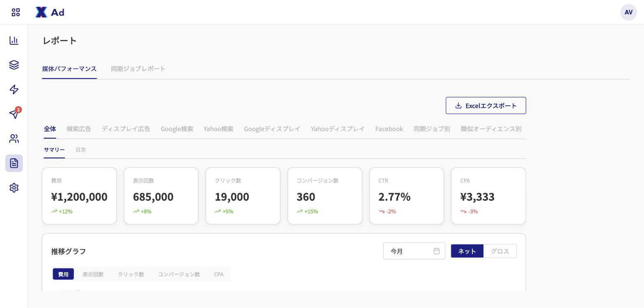Open the settings gear sidebar icon
Screen dimensions: 644x308
coord(14,188)
